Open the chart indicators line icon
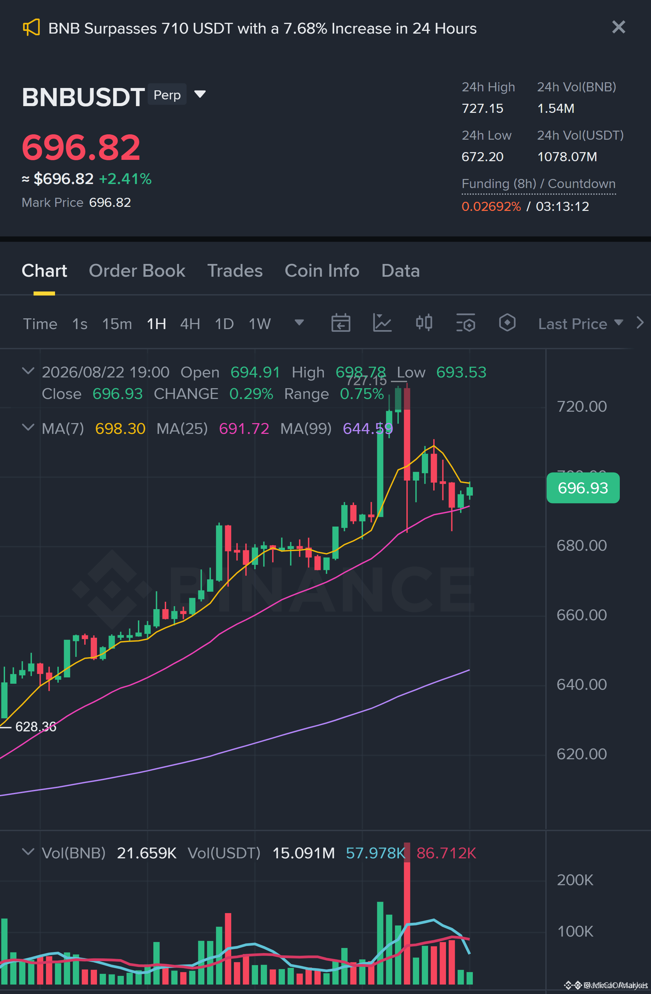The width and height of the screenshot is (651, 994). (x=382, y=323)
